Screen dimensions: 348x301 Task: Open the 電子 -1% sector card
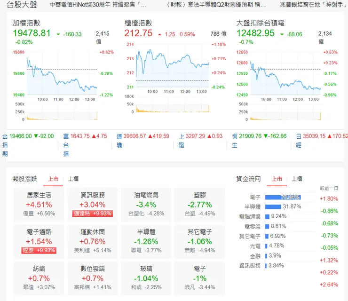(200, 278)
